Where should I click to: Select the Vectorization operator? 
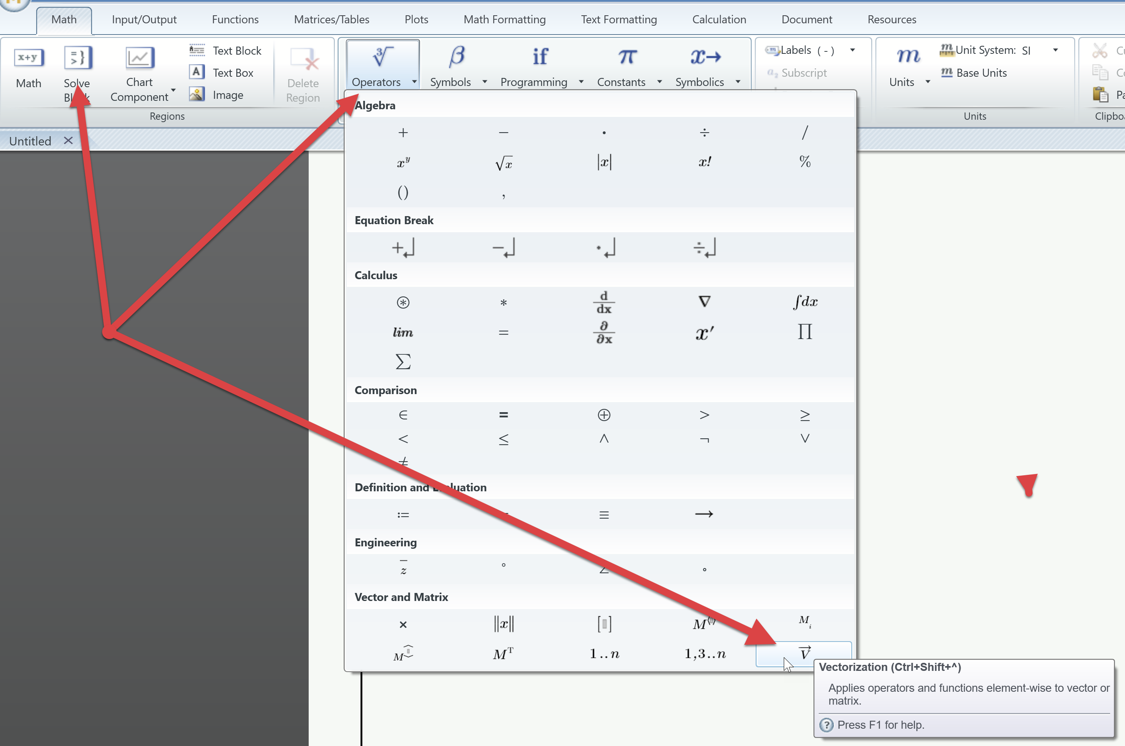[804, 652]
